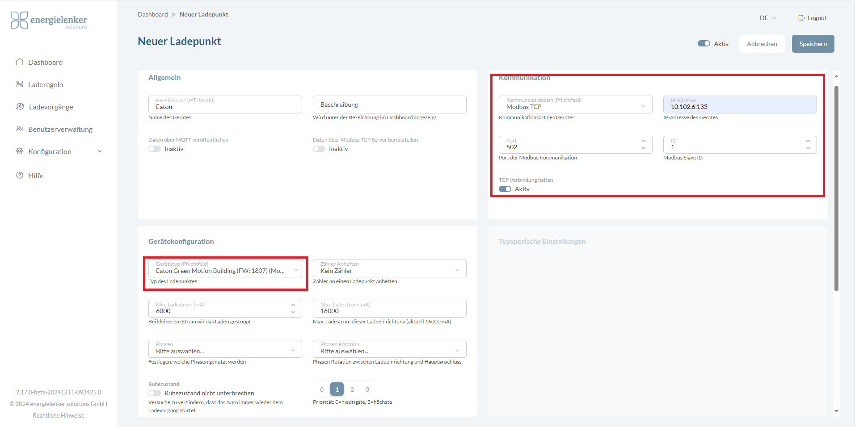This screenshot has height=427, width=855.
Task: Click the Typspezische Einstellungen heading
Action: [x=542, y=242]
